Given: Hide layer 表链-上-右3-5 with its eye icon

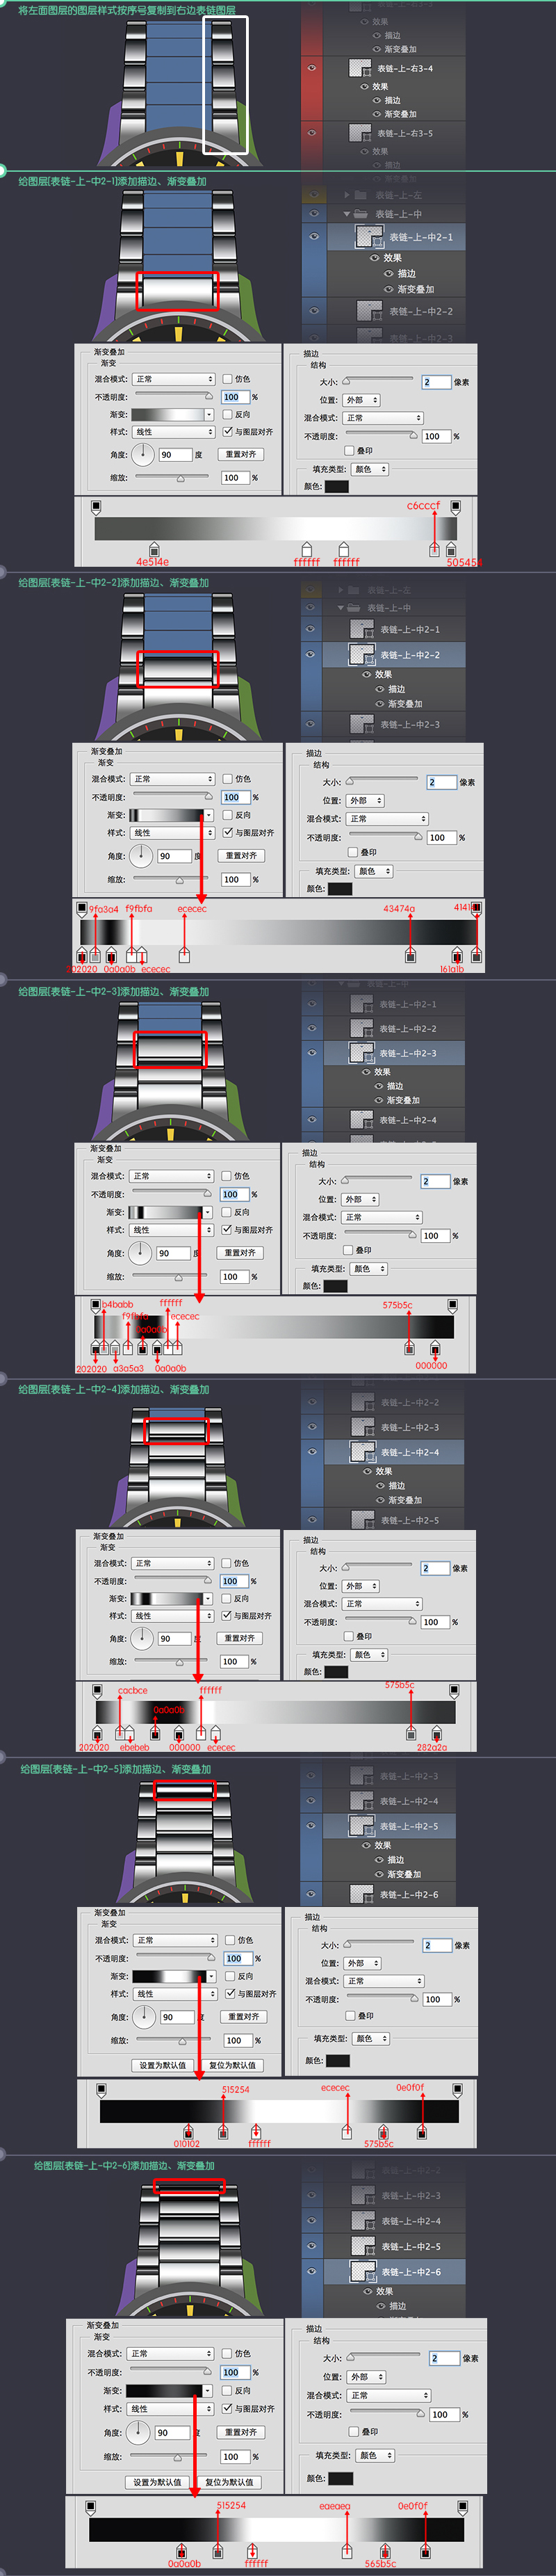Looking at the screenshot, I should (312, 132).
